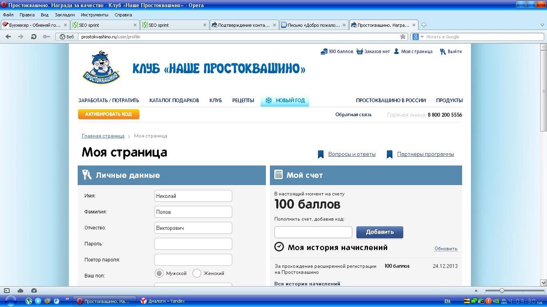The image size is (547, 307).
Task: Close the Письмо «Добро пожало... tab
Action: [x=344, y=25]
